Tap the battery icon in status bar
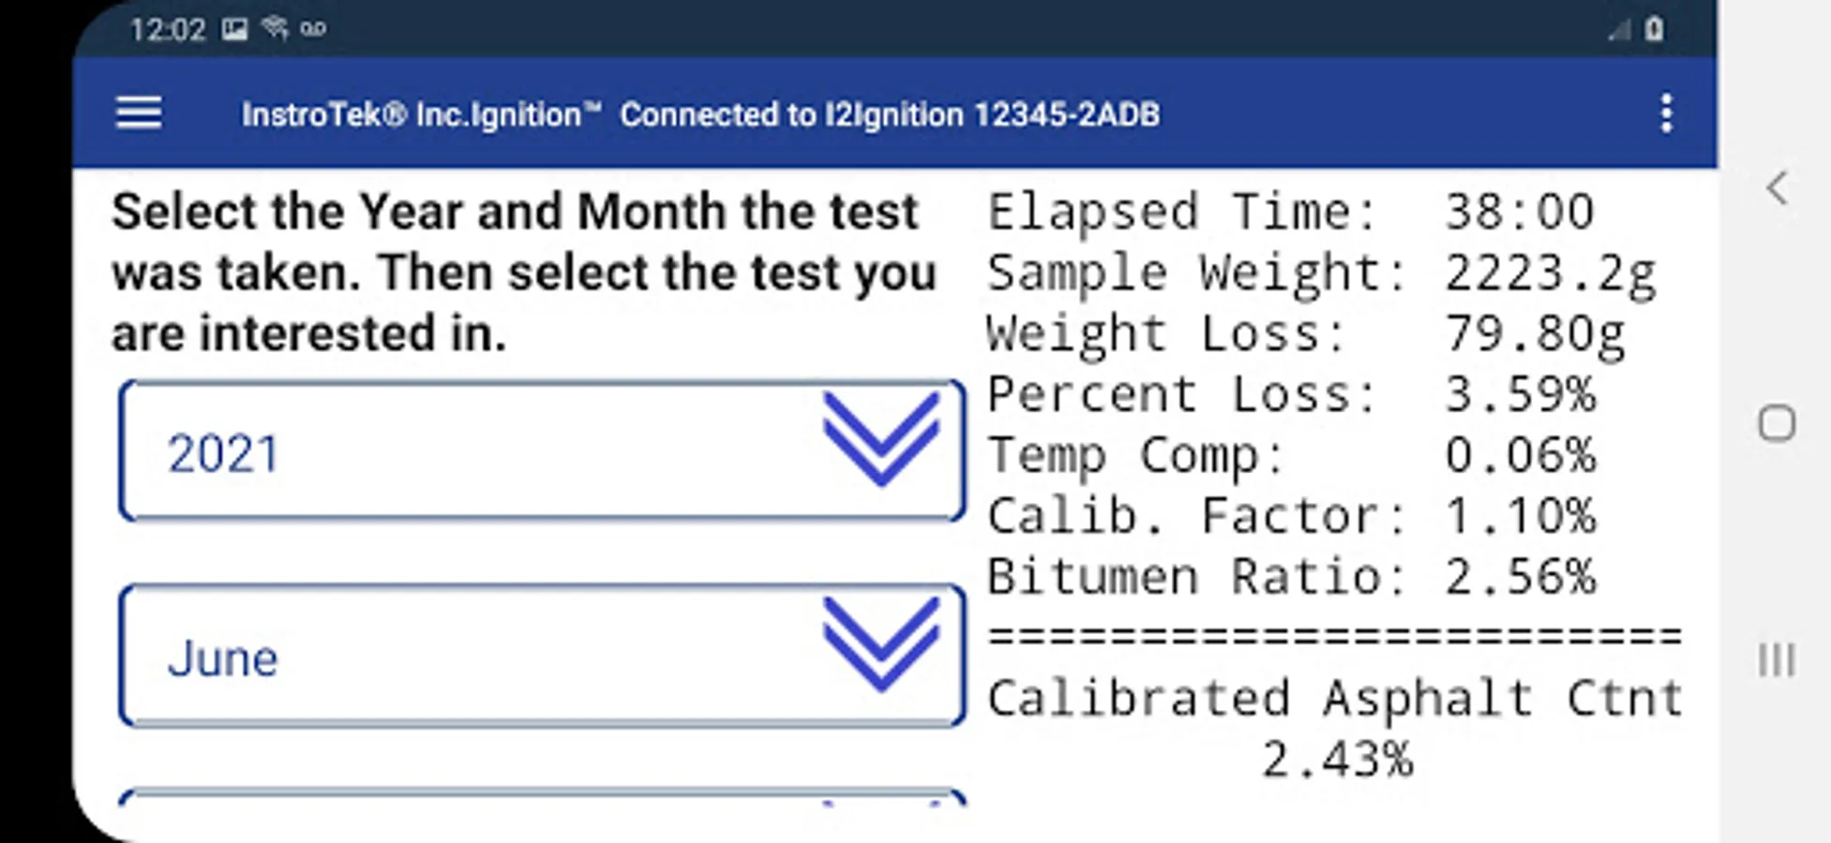The image size is (1831, 843). pyautogui.click(x=1654, y=30)
